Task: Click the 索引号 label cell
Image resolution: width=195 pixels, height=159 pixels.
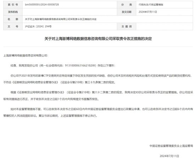Action: click(13, 5)
